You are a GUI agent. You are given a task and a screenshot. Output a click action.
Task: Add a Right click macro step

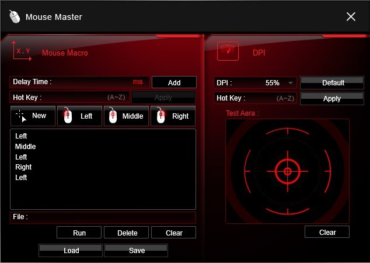click(173, 116)
